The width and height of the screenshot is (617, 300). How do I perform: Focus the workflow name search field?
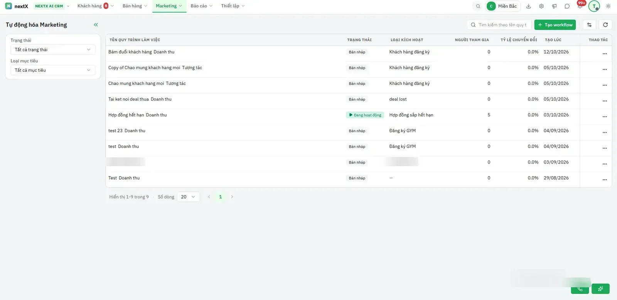[499, 25]
